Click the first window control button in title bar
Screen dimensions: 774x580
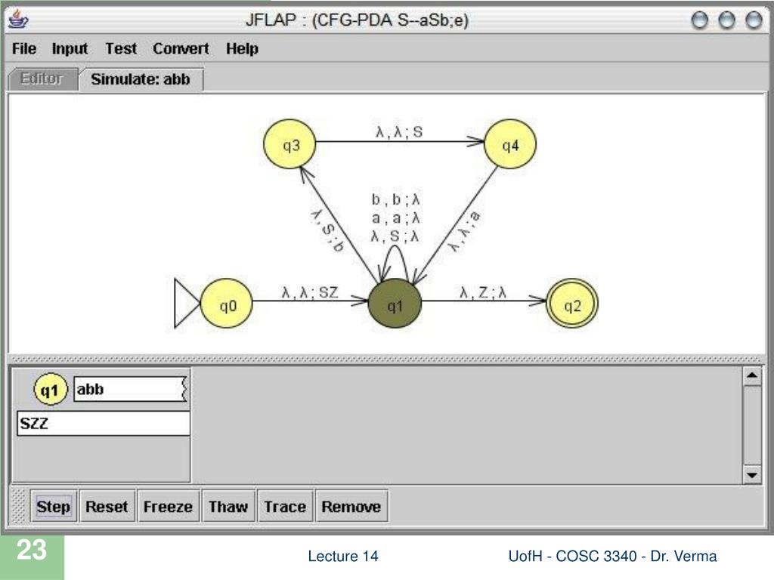click(x=699, y=20)
